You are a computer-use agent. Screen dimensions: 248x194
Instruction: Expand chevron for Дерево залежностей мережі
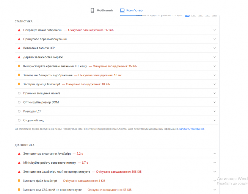215,57
